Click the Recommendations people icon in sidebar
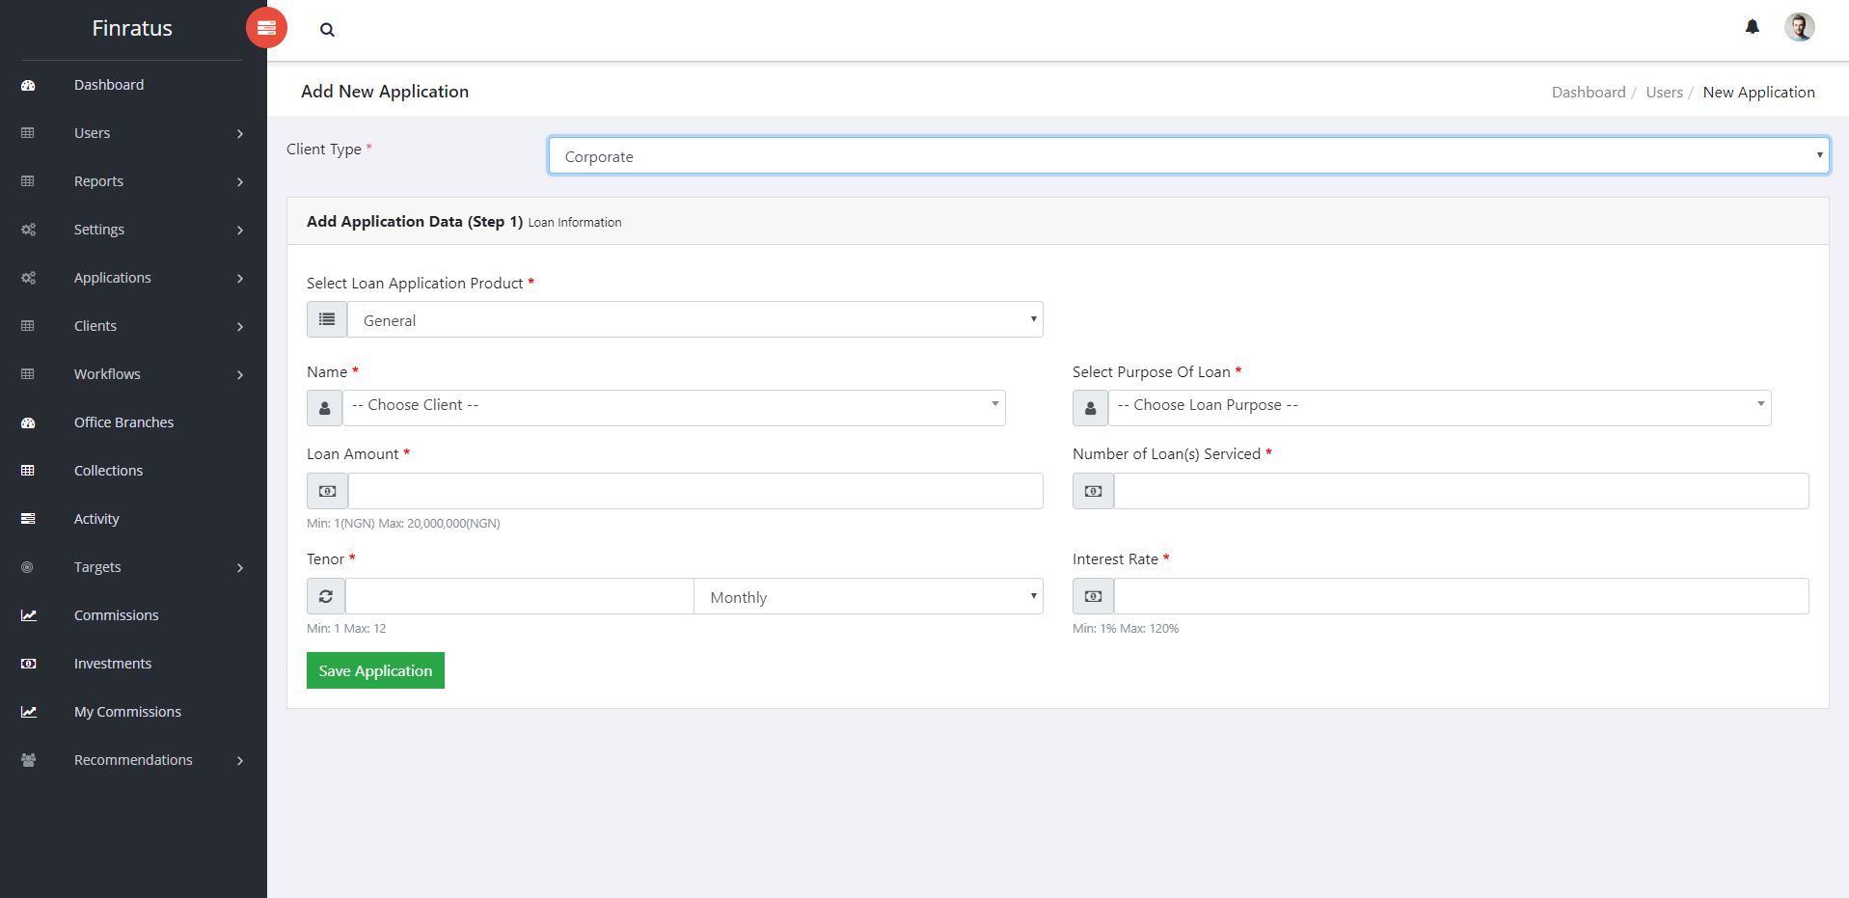Screen dimensions: 1849x898 click(29, 760)
